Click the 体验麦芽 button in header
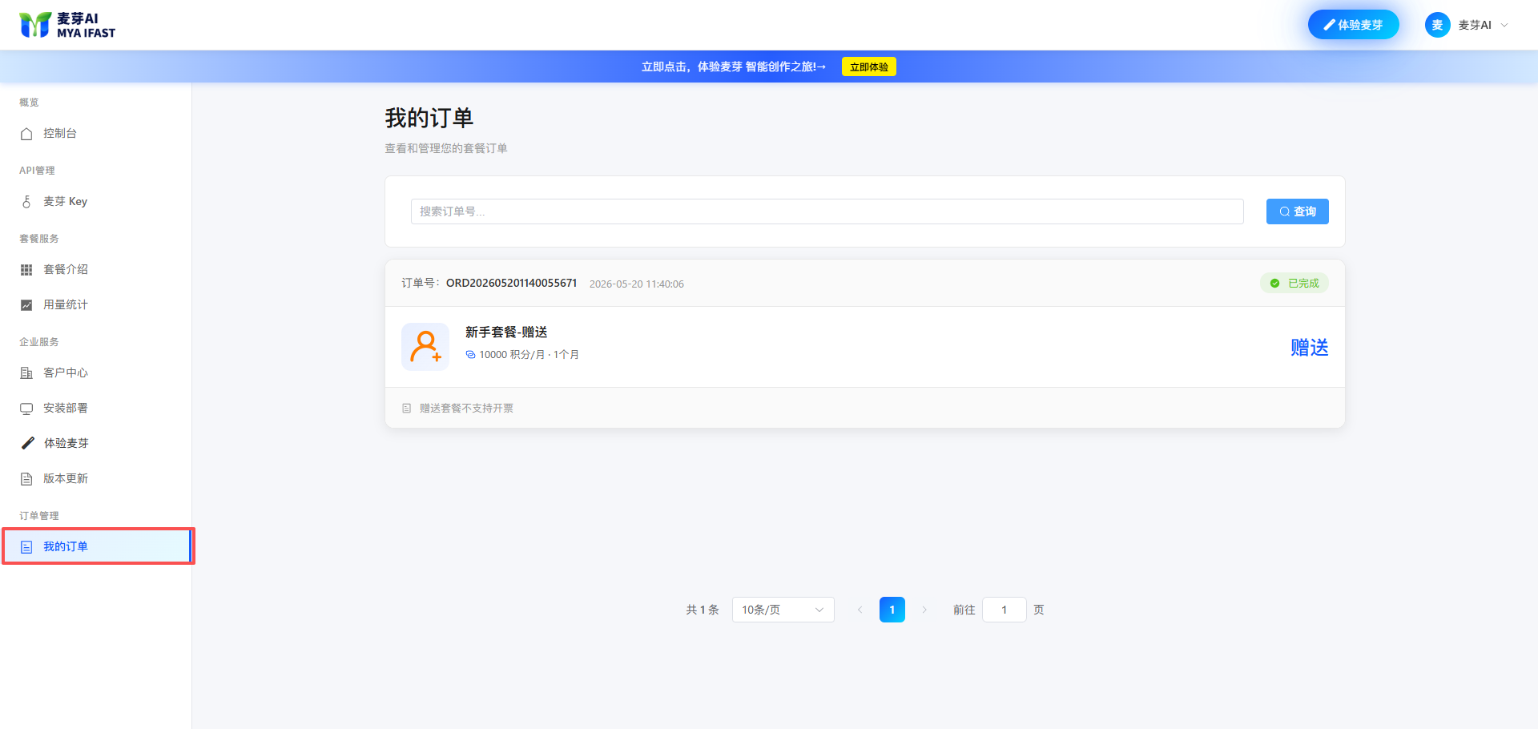The height and width of the screenshot is (729, 1538). tap(1353, 25)
